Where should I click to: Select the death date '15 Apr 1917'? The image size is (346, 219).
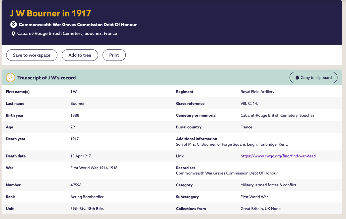(81, 156)
